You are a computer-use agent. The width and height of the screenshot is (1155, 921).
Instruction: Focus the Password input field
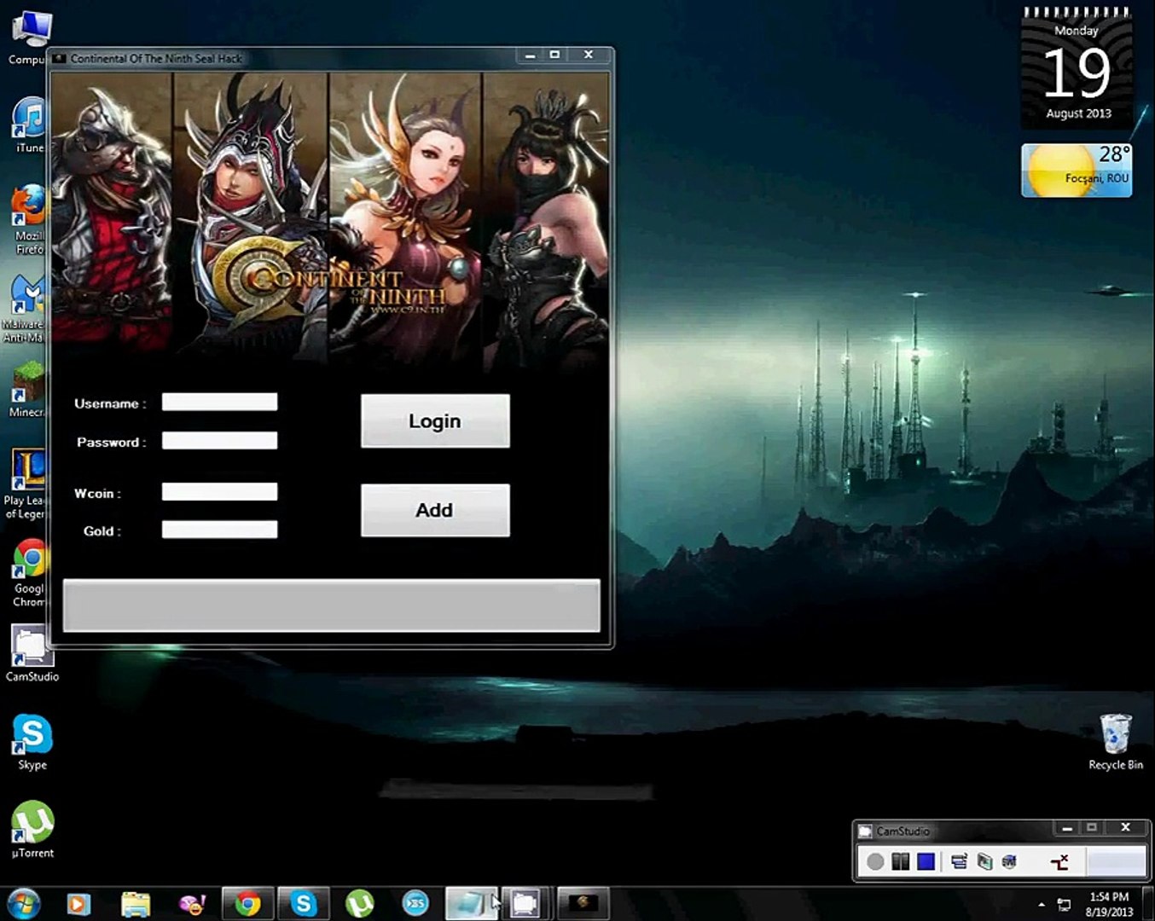pos(219,440)
